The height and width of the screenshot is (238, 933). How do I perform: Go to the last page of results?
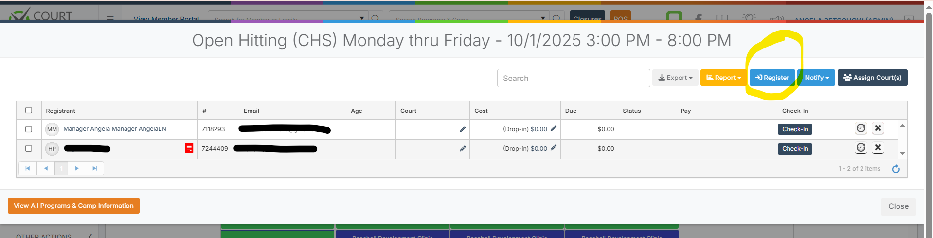(x=95, y=168)
